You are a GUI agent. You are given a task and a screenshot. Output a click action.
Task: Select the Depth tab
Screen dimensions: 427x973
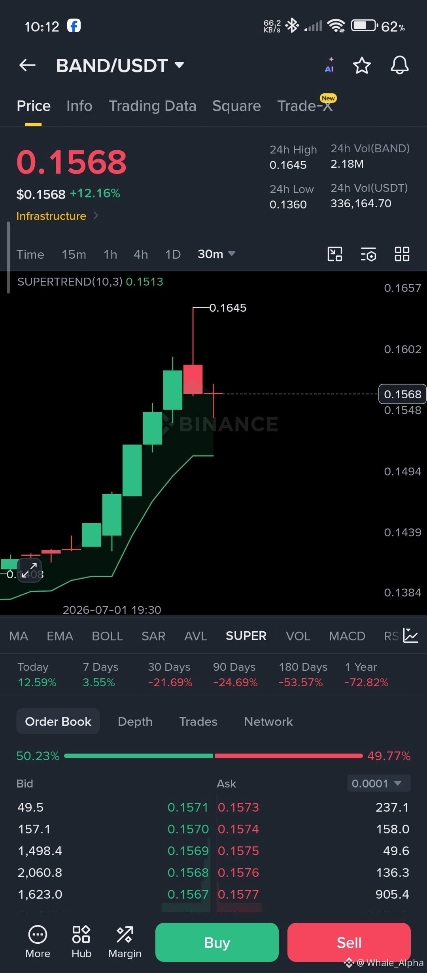pyautogui.click(x=135, y=721)
